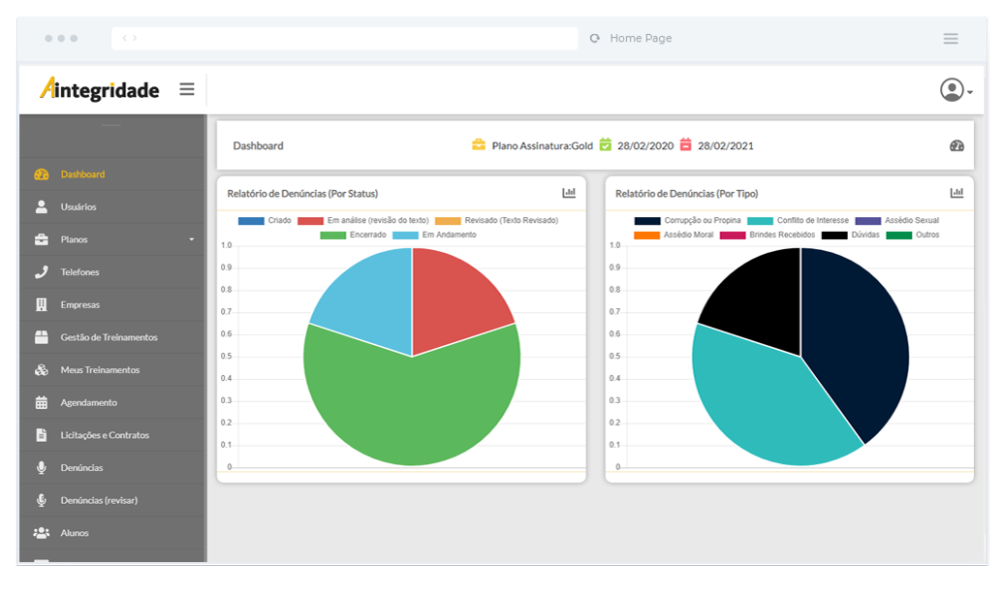Click the Meus Treinamentos cubes icon
Image resolution: width=1004 pixels, height=597 pixels.
coord(42,370)
